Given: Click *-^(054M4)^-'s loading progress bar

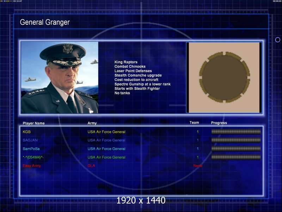Looking at the screenshot, I should click(236, 157).
